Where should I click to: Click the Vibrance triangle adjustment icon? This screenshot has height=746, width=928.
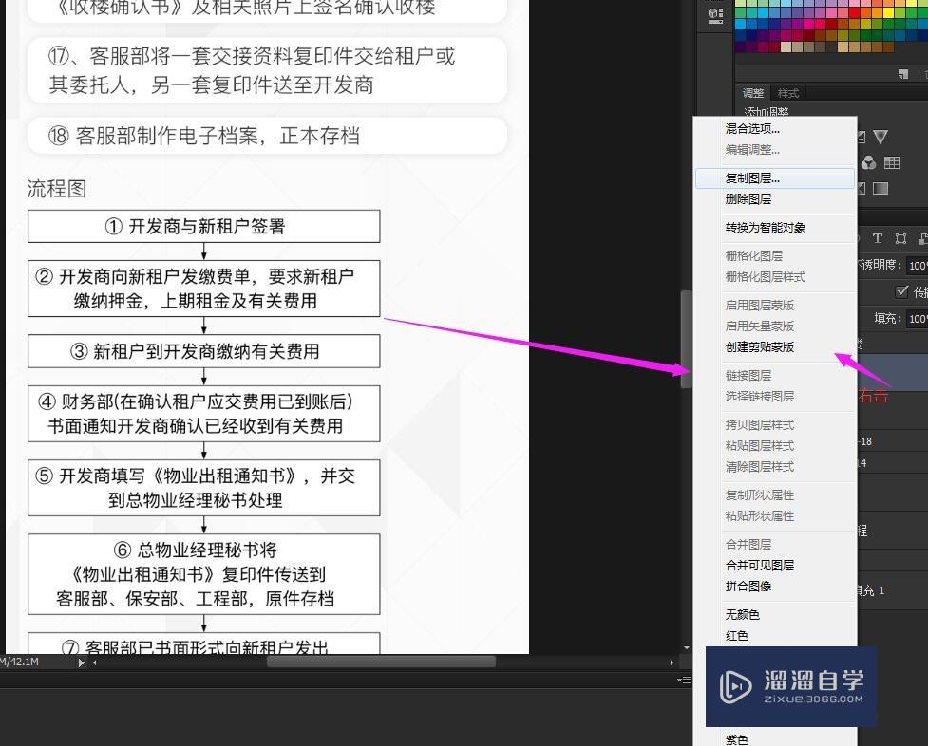(881, 137)
